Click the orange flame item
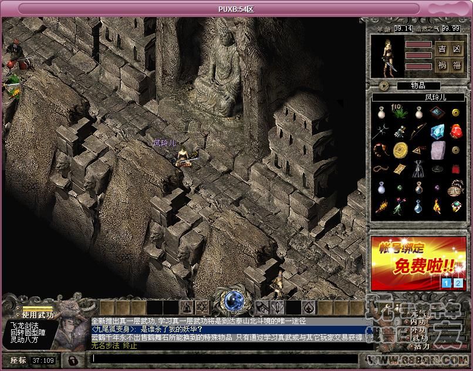473x371 pixels. [x=437, y=207]
